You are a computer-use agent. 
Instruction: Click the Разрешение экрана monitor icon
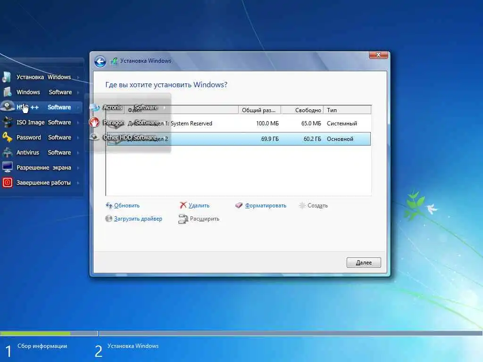tap(7, 167)
